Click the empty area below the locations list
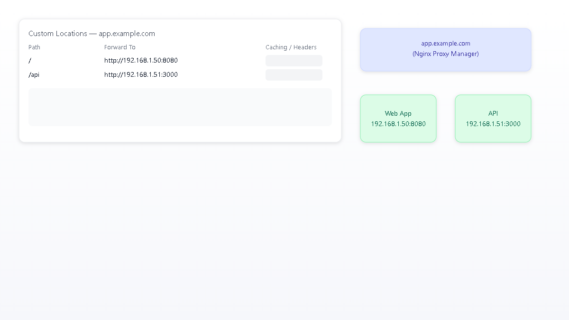 click(x=180, y=107)
